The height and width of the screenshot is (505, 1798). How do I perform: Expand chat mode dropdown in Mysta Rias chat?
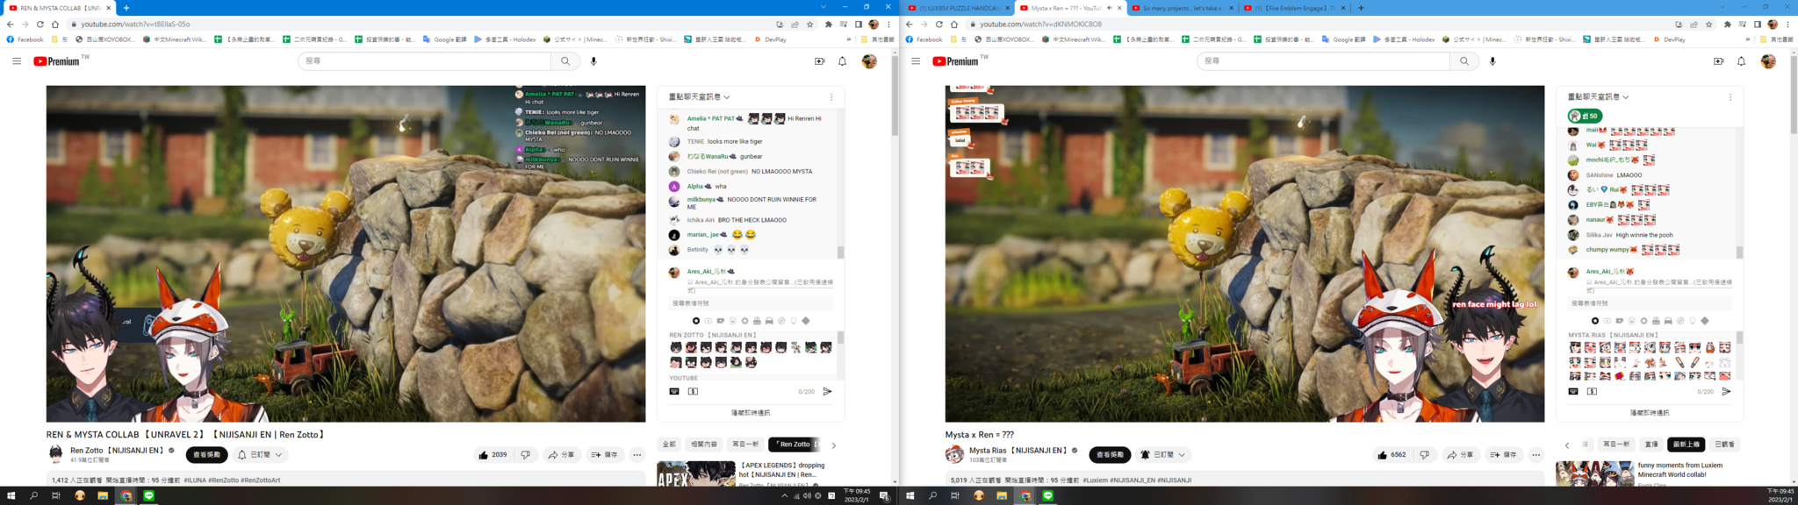click(1599, 97)
